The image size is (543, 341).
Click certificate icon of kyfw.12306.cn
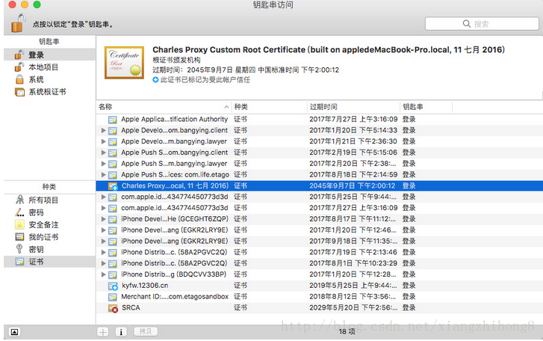(x=113, y=286)
